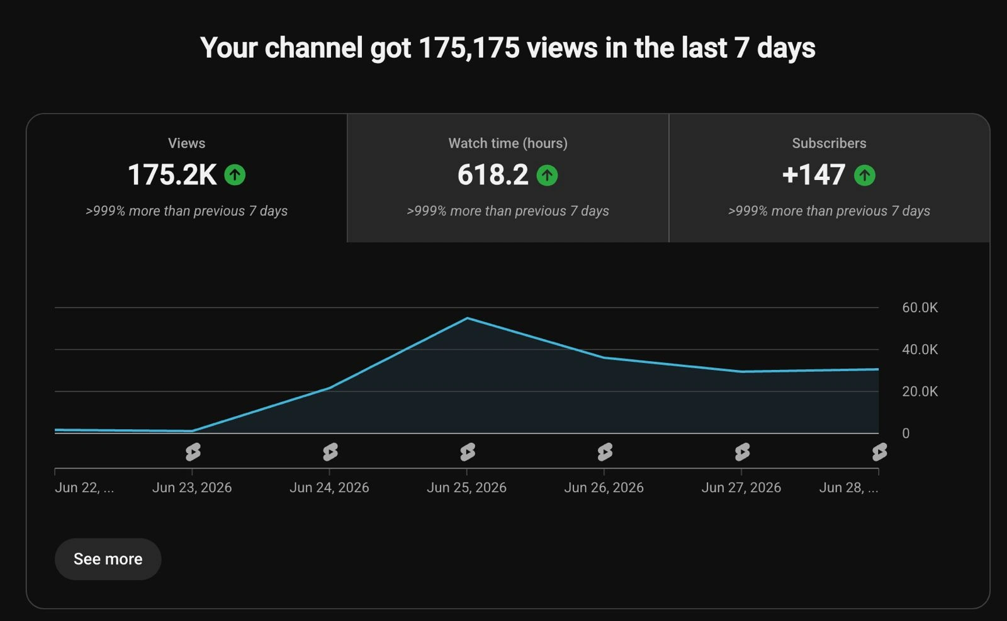This screenshot has height=621, width=1007.
Task: Click the Jun 25, 2026 date label
Action: click(466, 488)
